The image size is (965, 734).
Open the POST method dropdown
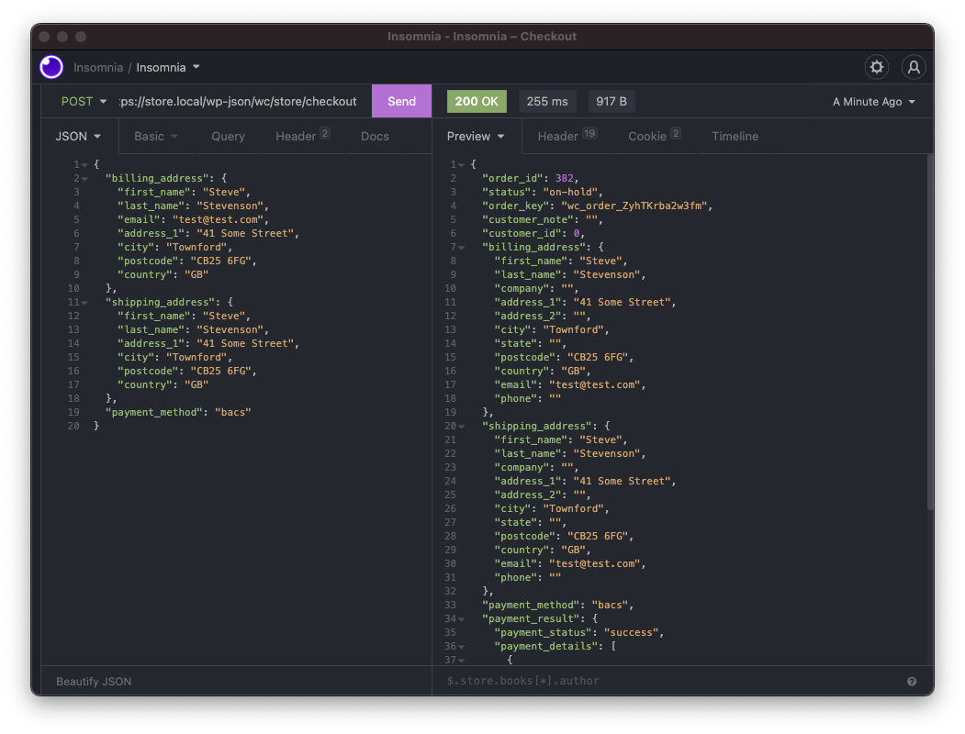pyautogui.click(x=84, y=102)
